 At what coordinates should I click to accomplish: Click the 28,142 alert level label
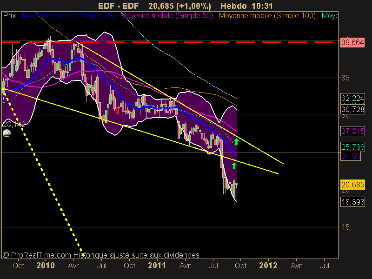click(x=14, y=124)
